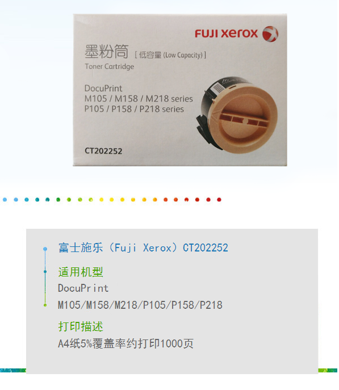
Task: Click the Low Capacity bracket label
Action: point(170,54)
